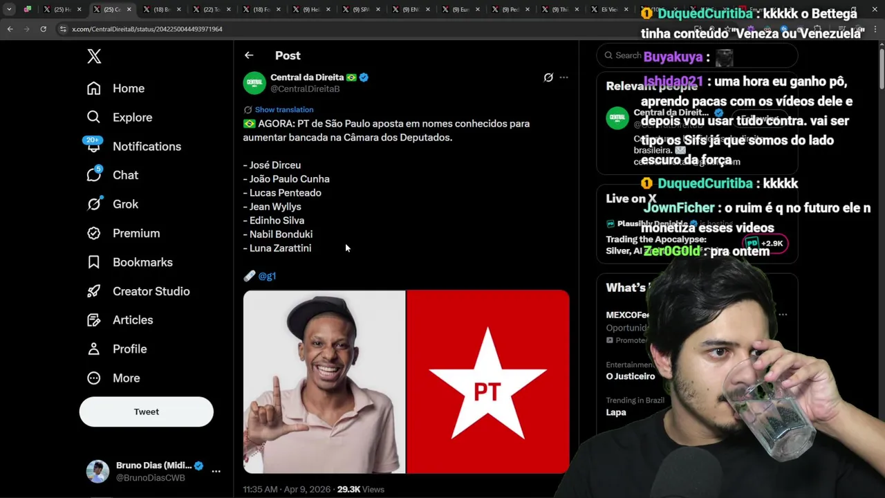The height and width of the screenshot is (498, 885).
Task: Open Central da Direita profile avatar
Action: (254, 83)
